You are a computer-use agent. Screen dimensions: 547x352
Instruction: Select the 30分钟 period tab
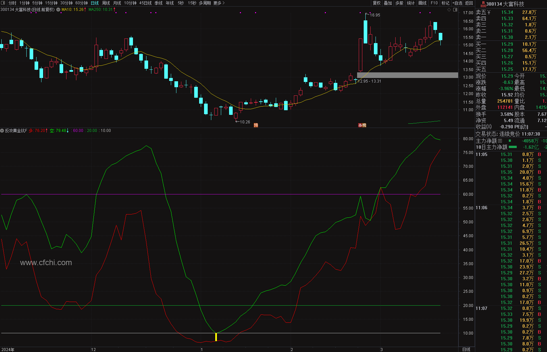66,3
